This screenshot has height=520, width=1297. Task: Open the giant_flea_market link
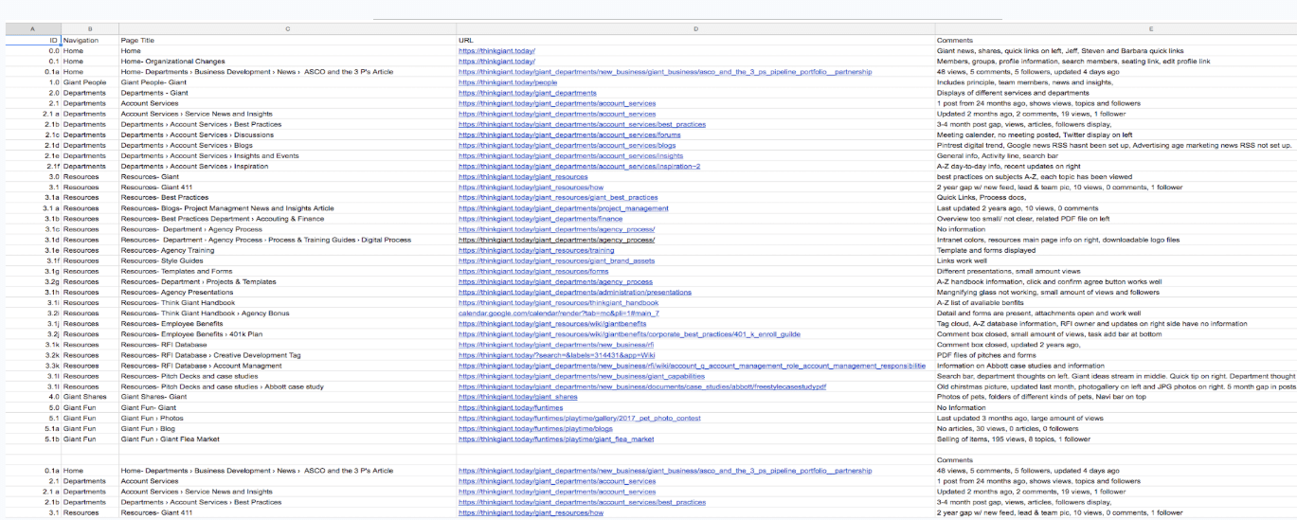(556, 439)
